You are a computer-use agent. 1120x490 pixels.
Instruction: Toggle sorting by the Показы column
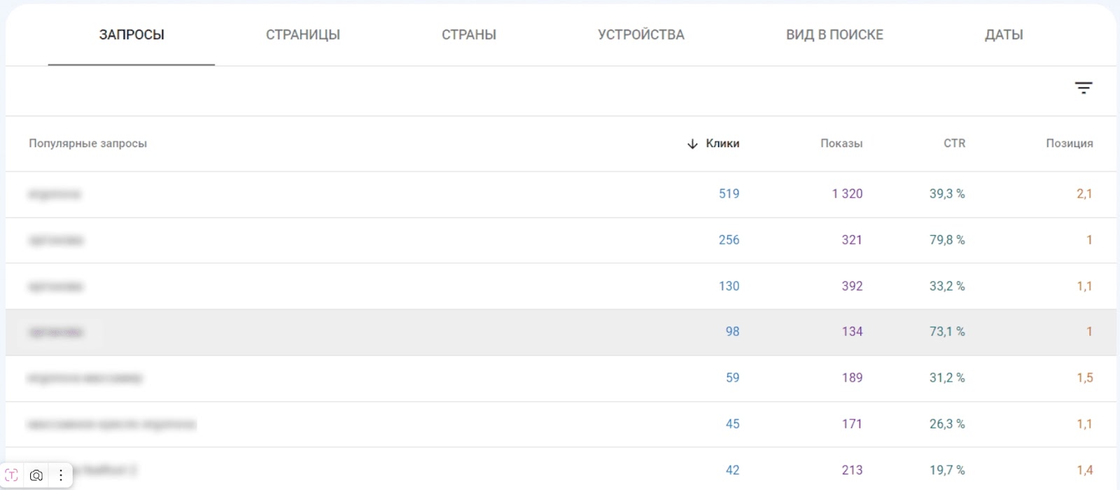point(841,143)
